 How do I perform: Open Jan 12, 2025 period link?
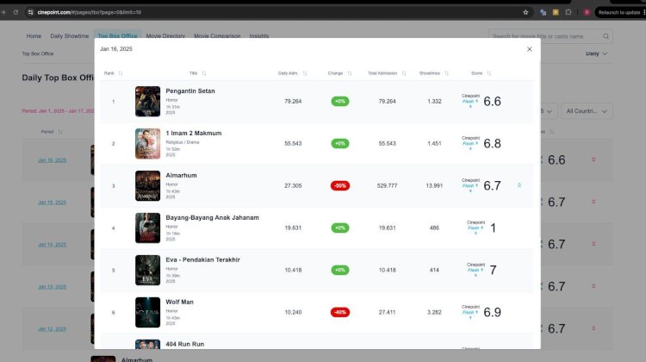(x=52, y=329)
